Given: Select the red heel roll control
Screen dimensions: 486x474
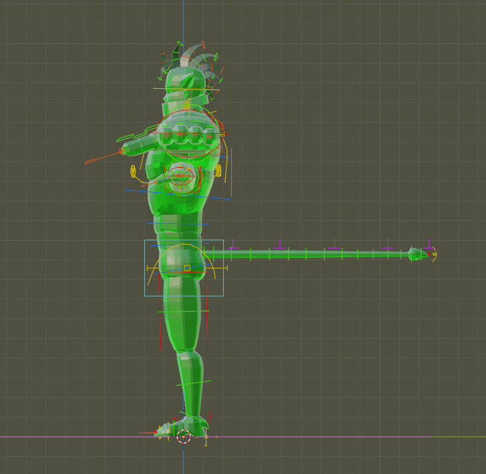Looking at the screenshot, I should (x=210, y=416).
